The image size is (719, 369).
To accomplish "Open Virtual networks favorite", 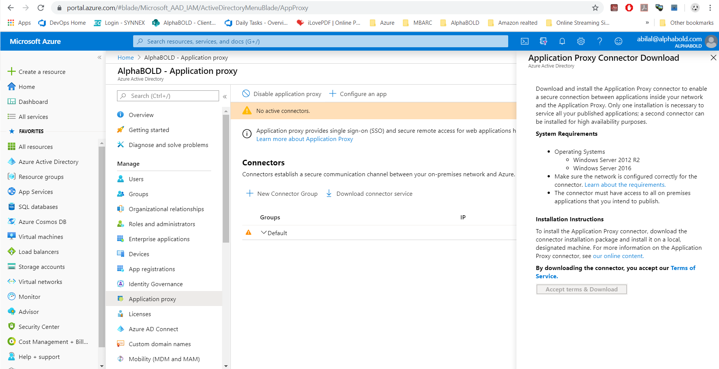I will (x=40, y=282).
